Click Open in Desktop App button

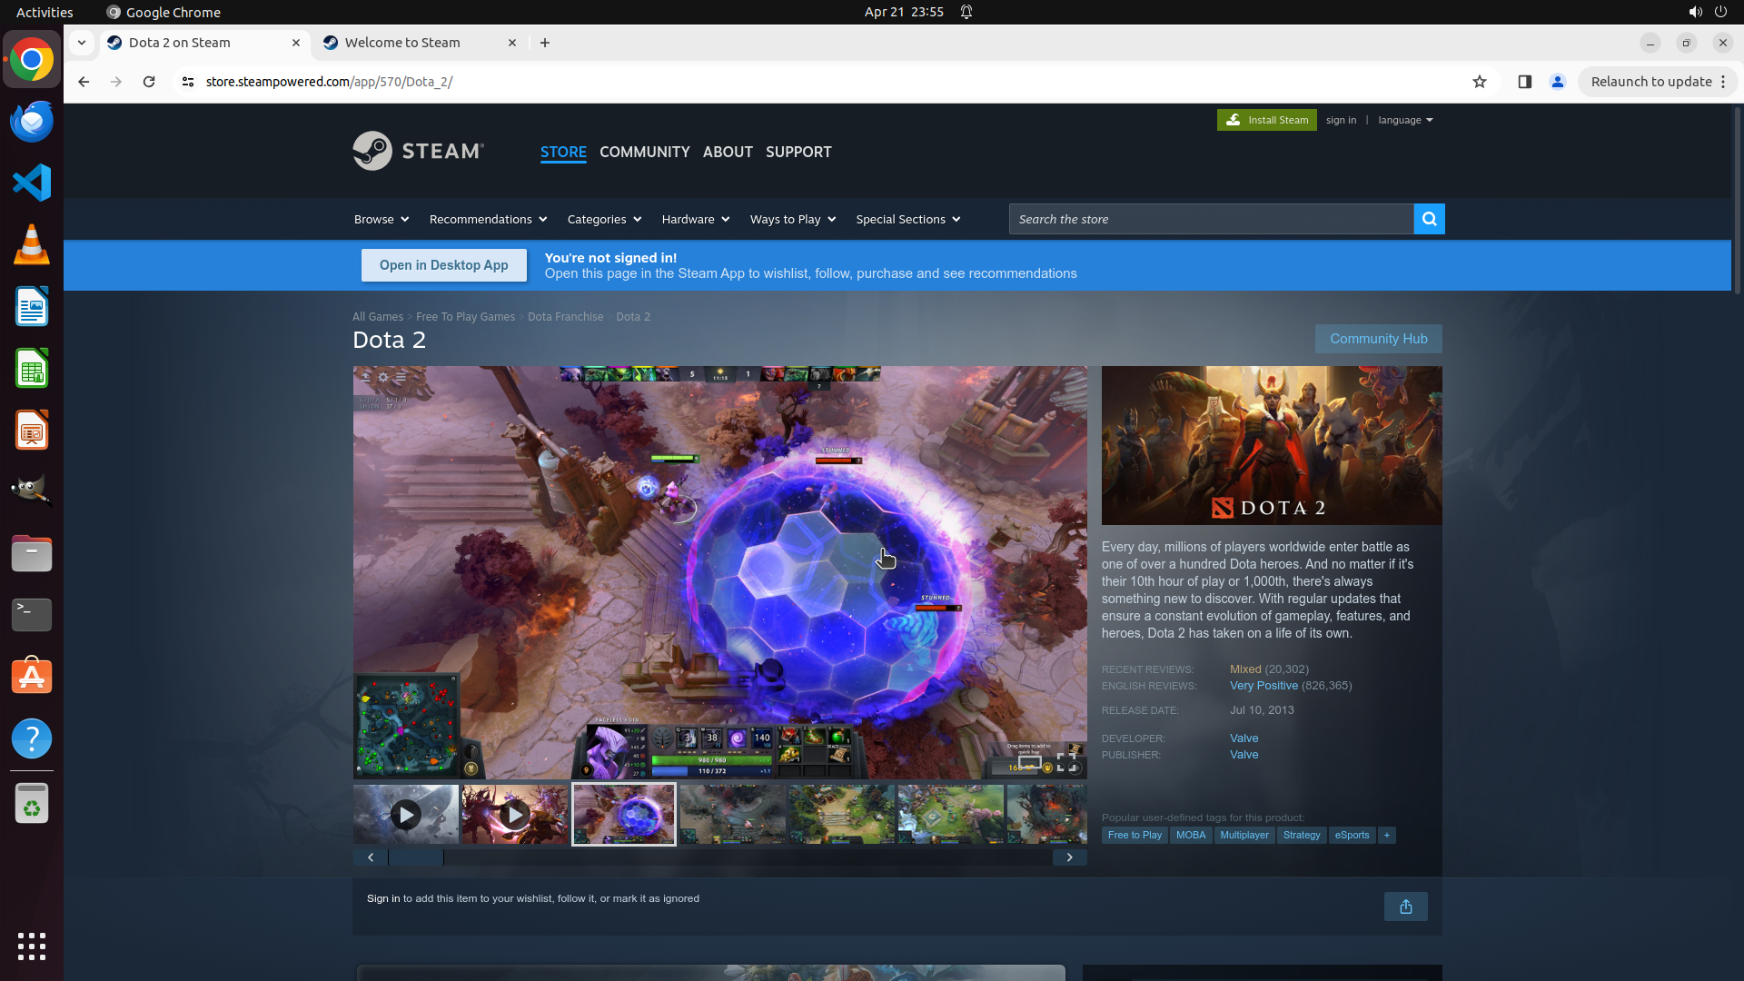pos(443,265)
